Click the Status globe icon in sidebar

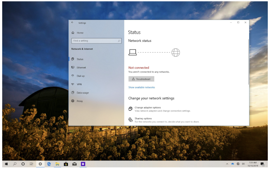point(73,59)
